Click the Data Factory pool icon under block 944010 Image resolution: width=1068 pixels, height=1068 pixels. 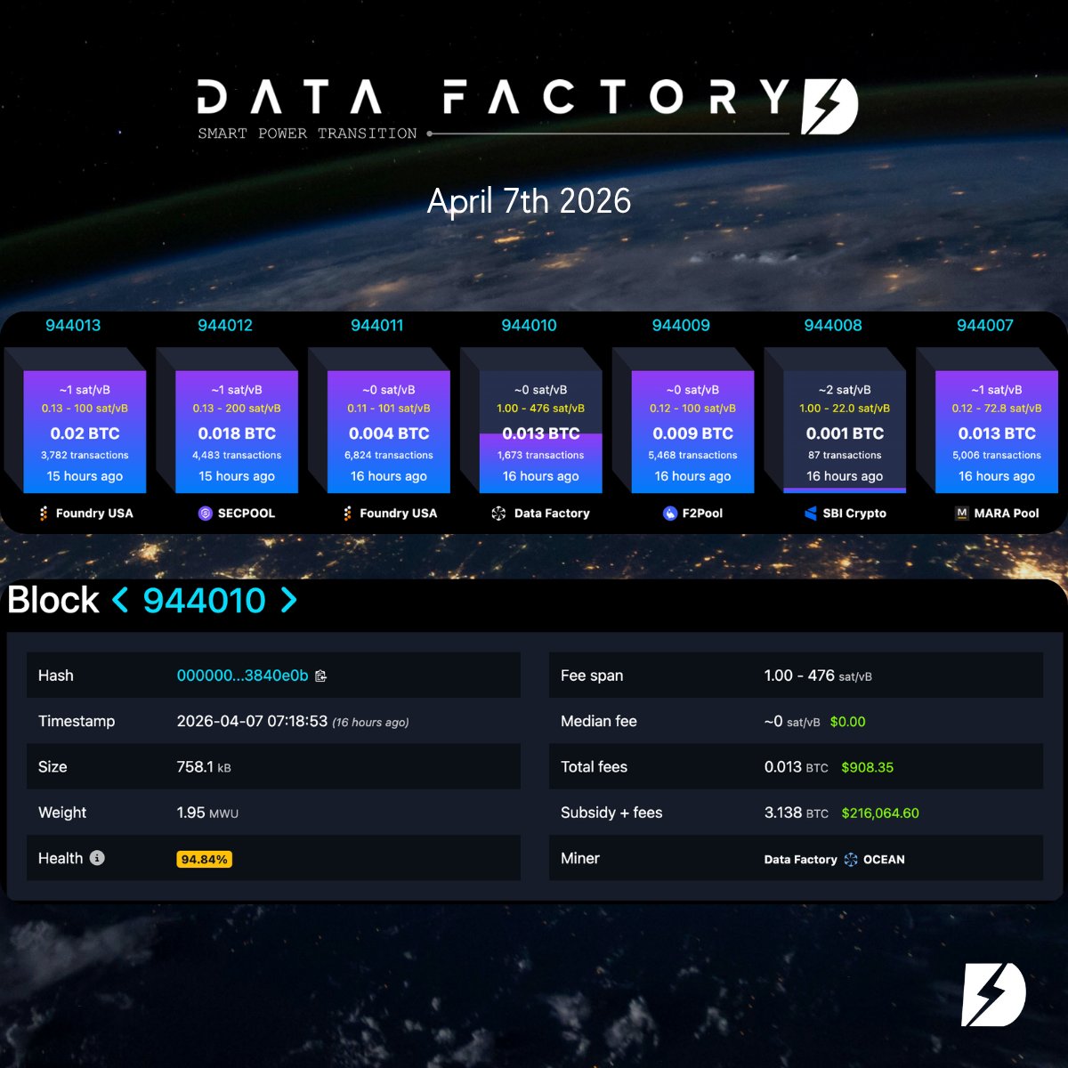pyautogui.click(x=498, y=514)
